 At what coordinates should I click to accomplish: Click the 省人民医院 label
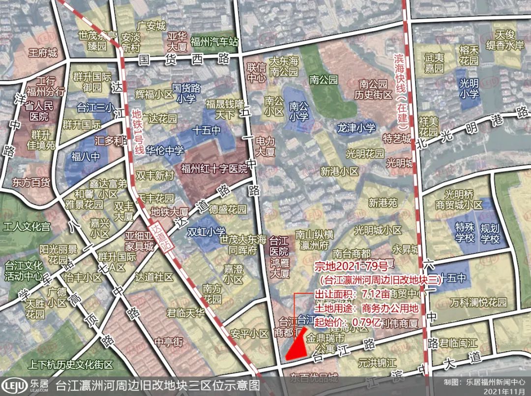click(x=39, y=112)
